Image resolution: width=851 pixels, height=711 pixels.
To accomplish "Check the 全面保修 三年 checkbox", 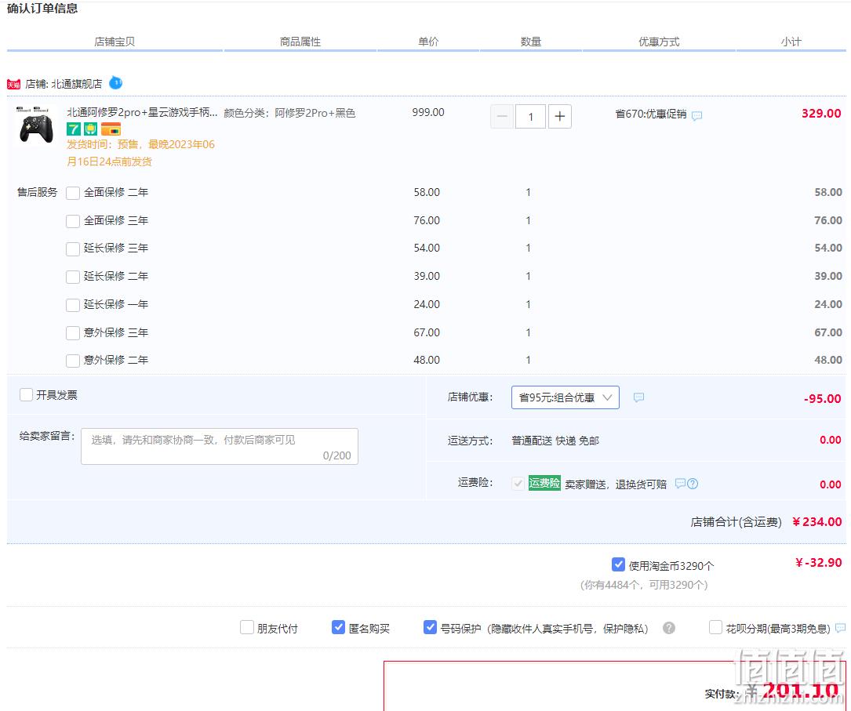I will pos(73,221).
